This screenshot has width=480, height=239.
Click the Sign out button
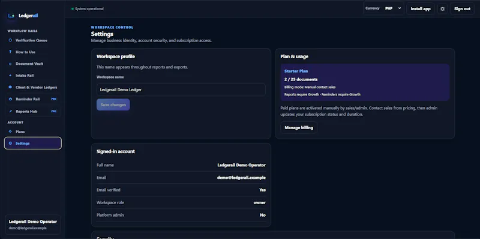(462, 9)
